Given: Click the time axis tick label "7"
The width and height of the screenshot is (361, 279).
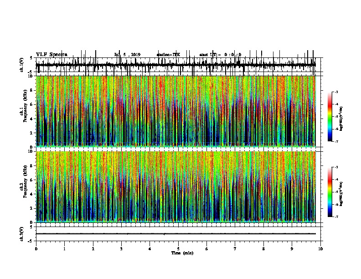Looking at the screenshot, I should click(235, 249).
